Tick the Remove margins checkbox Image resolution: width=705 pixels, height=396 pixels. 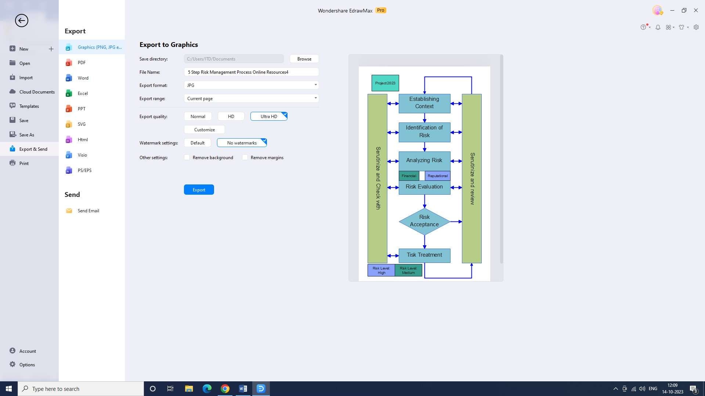point(245,158)
